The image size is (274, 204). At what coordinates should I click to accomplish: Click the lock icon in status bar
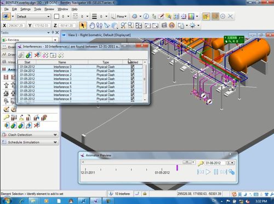145,194
